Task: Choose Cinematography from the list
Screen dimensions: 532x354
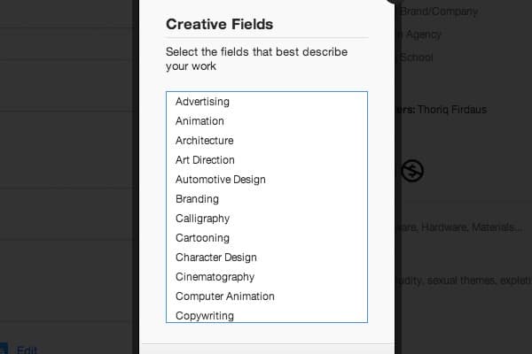Action: 267,277
